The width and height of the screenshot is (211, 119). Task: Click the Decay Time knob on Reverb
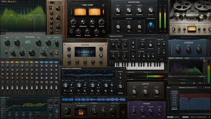101,49
